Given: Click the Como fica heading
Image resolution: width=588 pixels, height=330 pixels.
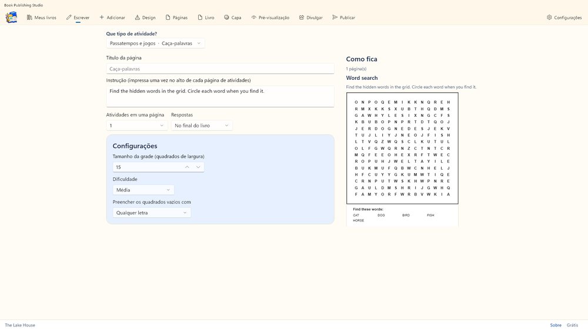Looking at the screenshot, I should tap(362, 59).
